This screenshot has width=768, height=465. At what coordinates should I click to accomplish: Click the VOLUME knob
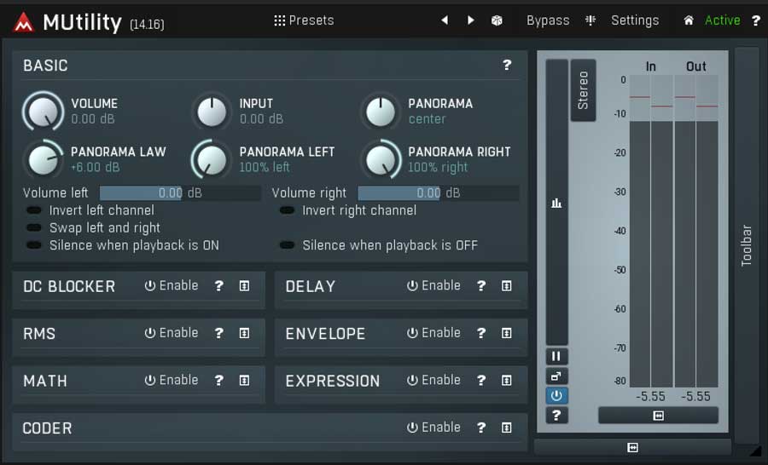click(x=44, y=112)
